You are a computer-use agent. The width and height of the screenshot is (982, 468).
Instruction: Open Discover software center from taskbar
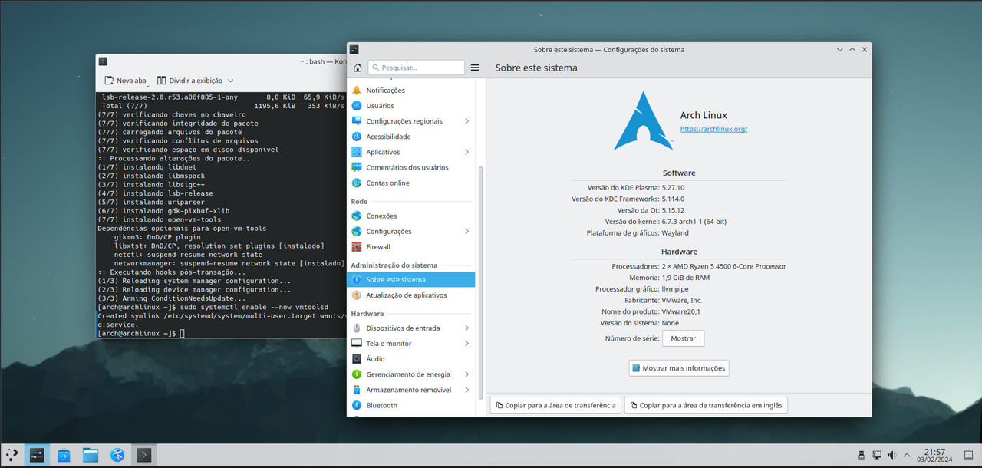[64, 455]
